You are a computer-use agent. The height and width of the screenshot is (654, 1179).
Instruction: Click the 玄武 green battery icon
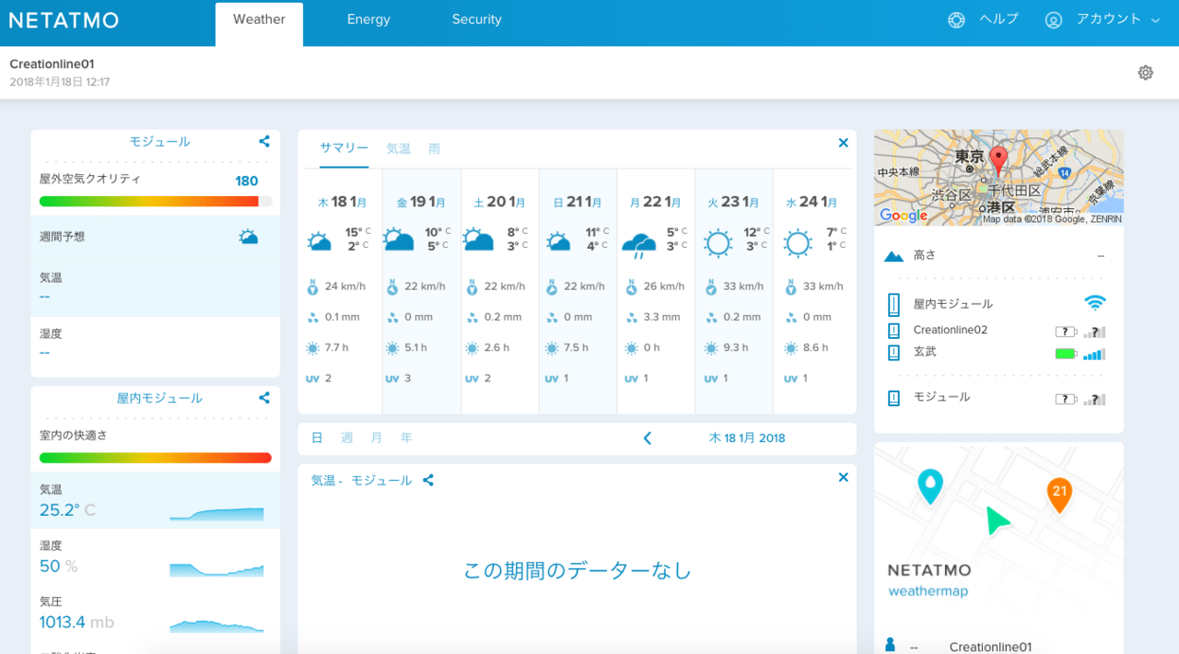tap(1067, 354)
